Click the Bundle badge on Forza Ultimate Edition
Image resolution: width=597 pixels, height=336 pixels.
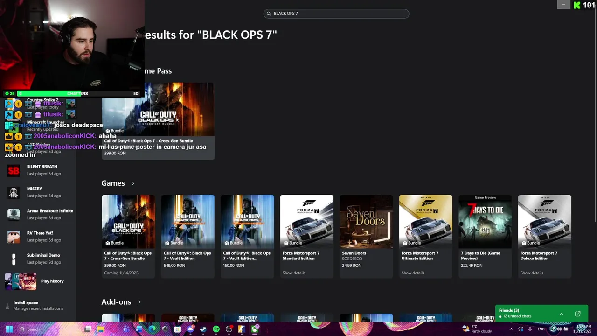(x=411, y=243)
